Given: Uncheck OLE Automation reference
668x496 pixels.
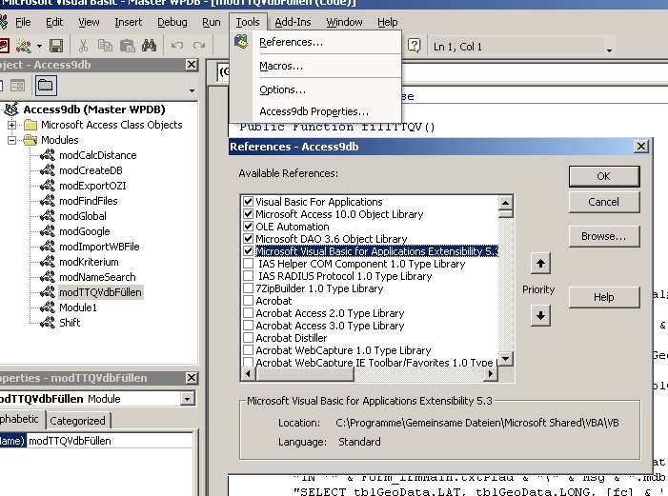Looking at the screenshot, I should pos(248,226).
